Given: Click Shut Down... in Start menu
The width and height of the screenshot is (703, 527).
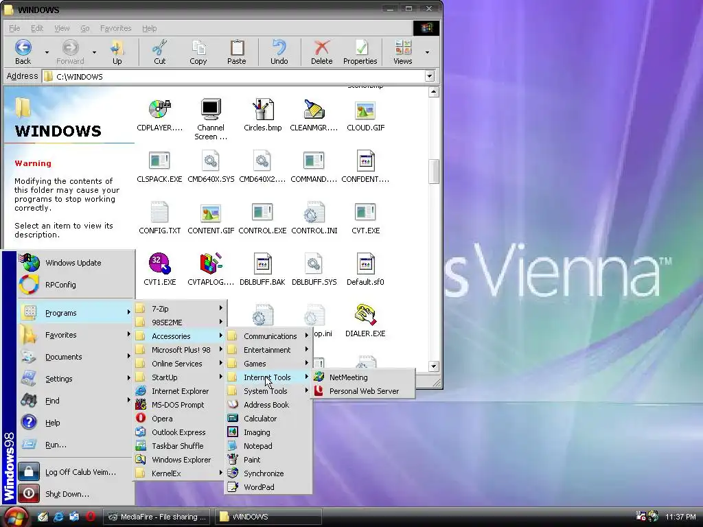Looking at the screenshot, I should [76, 494].
